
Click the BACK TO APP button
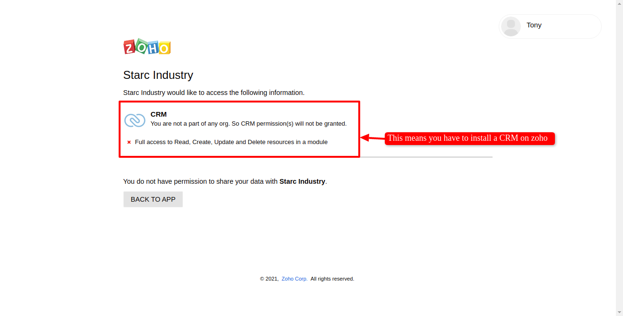[x=153, y=199]
